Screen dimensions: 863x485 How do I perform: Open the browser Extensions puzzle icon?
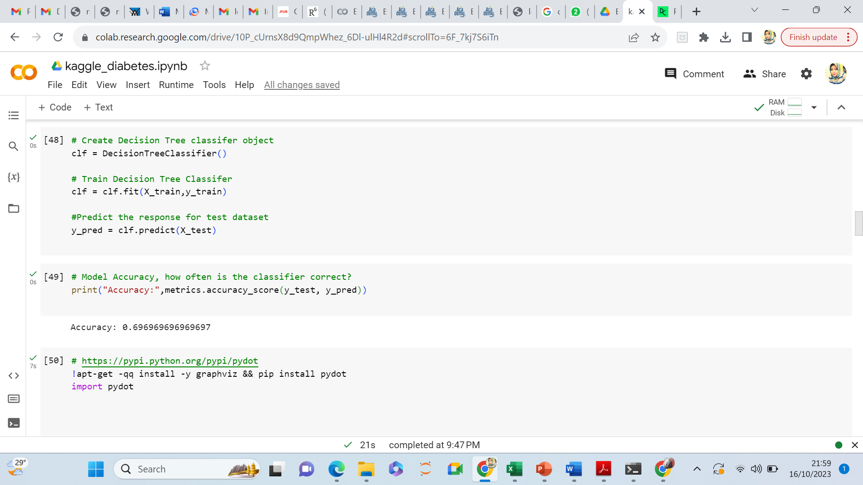point(704,37)
